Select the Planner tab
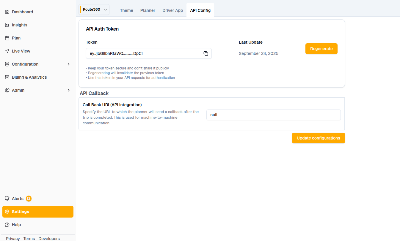400x241 pixels. [148, 10]
